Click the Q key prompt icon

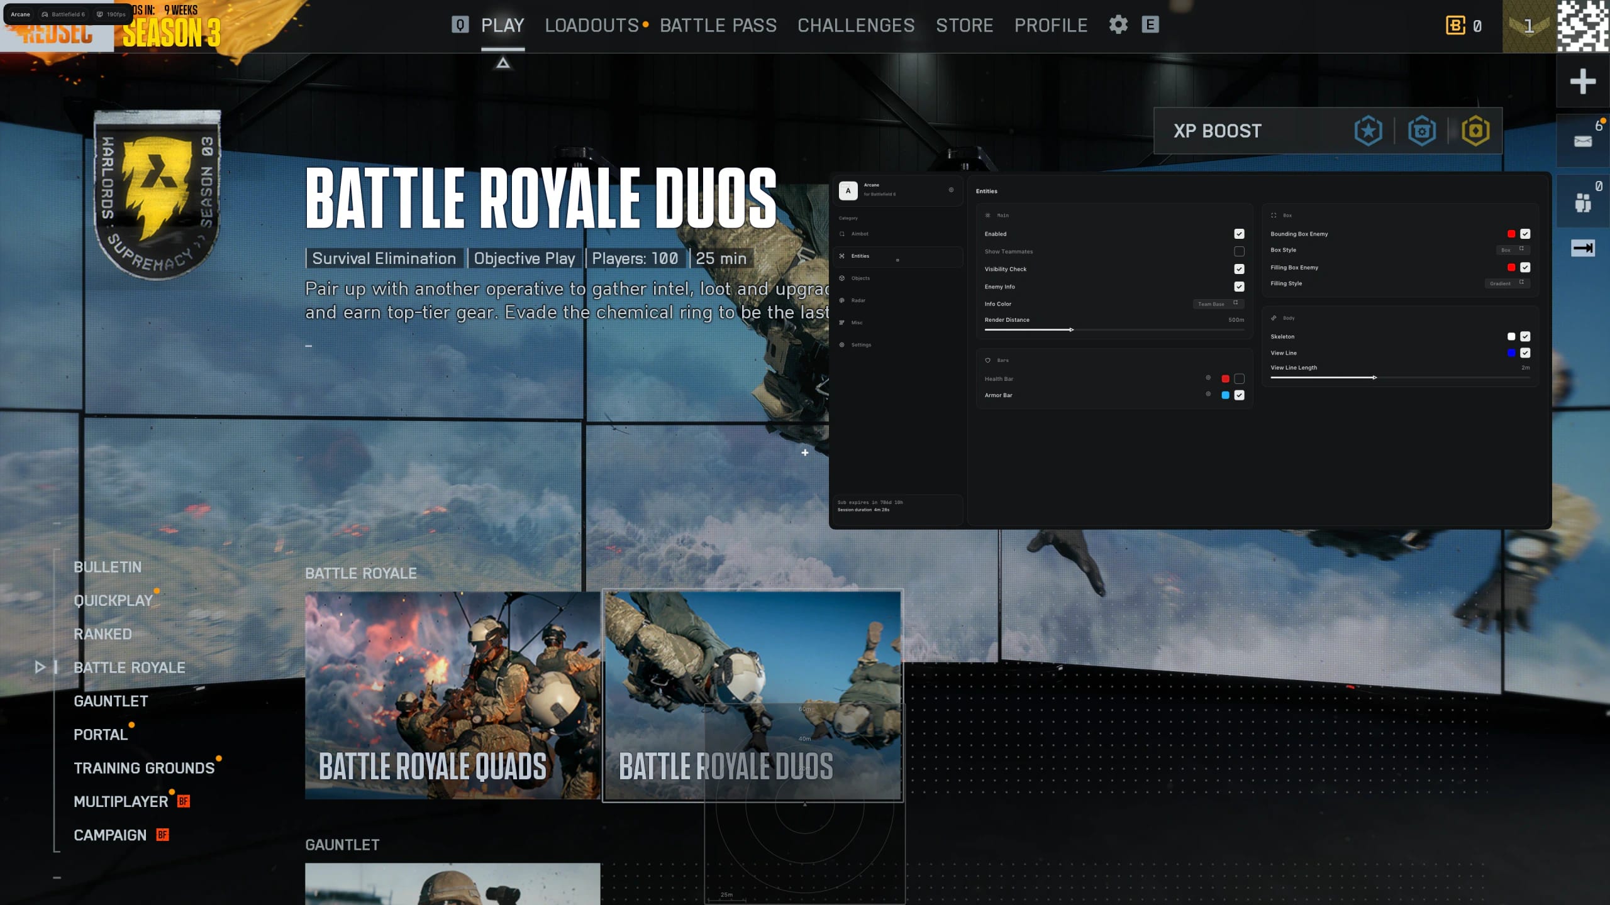pyautogui.click(x=460, y=25)
